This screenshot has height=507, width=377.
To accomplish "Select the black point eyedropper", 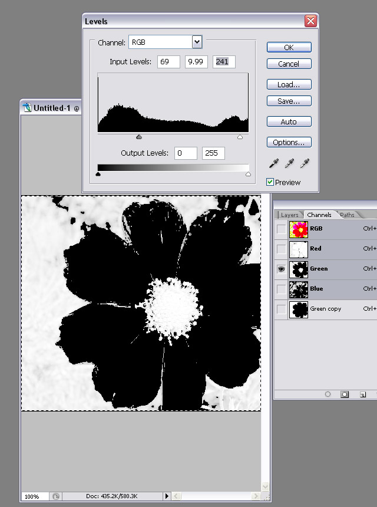I will click(273, 163).
